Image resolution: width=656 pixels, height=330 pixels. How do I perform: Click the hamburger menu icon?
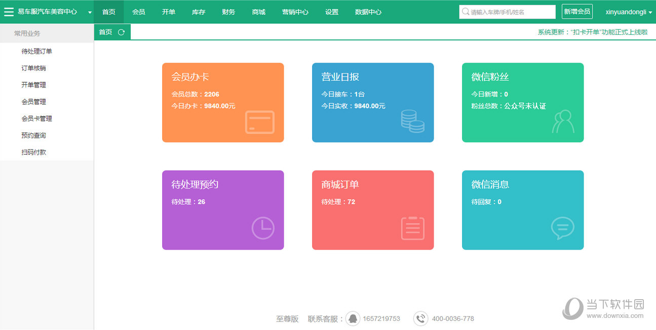point(9,12)
